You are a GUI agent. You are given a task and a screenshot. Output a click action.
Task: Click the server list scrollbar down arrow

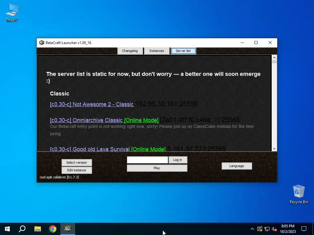point(274,149)
